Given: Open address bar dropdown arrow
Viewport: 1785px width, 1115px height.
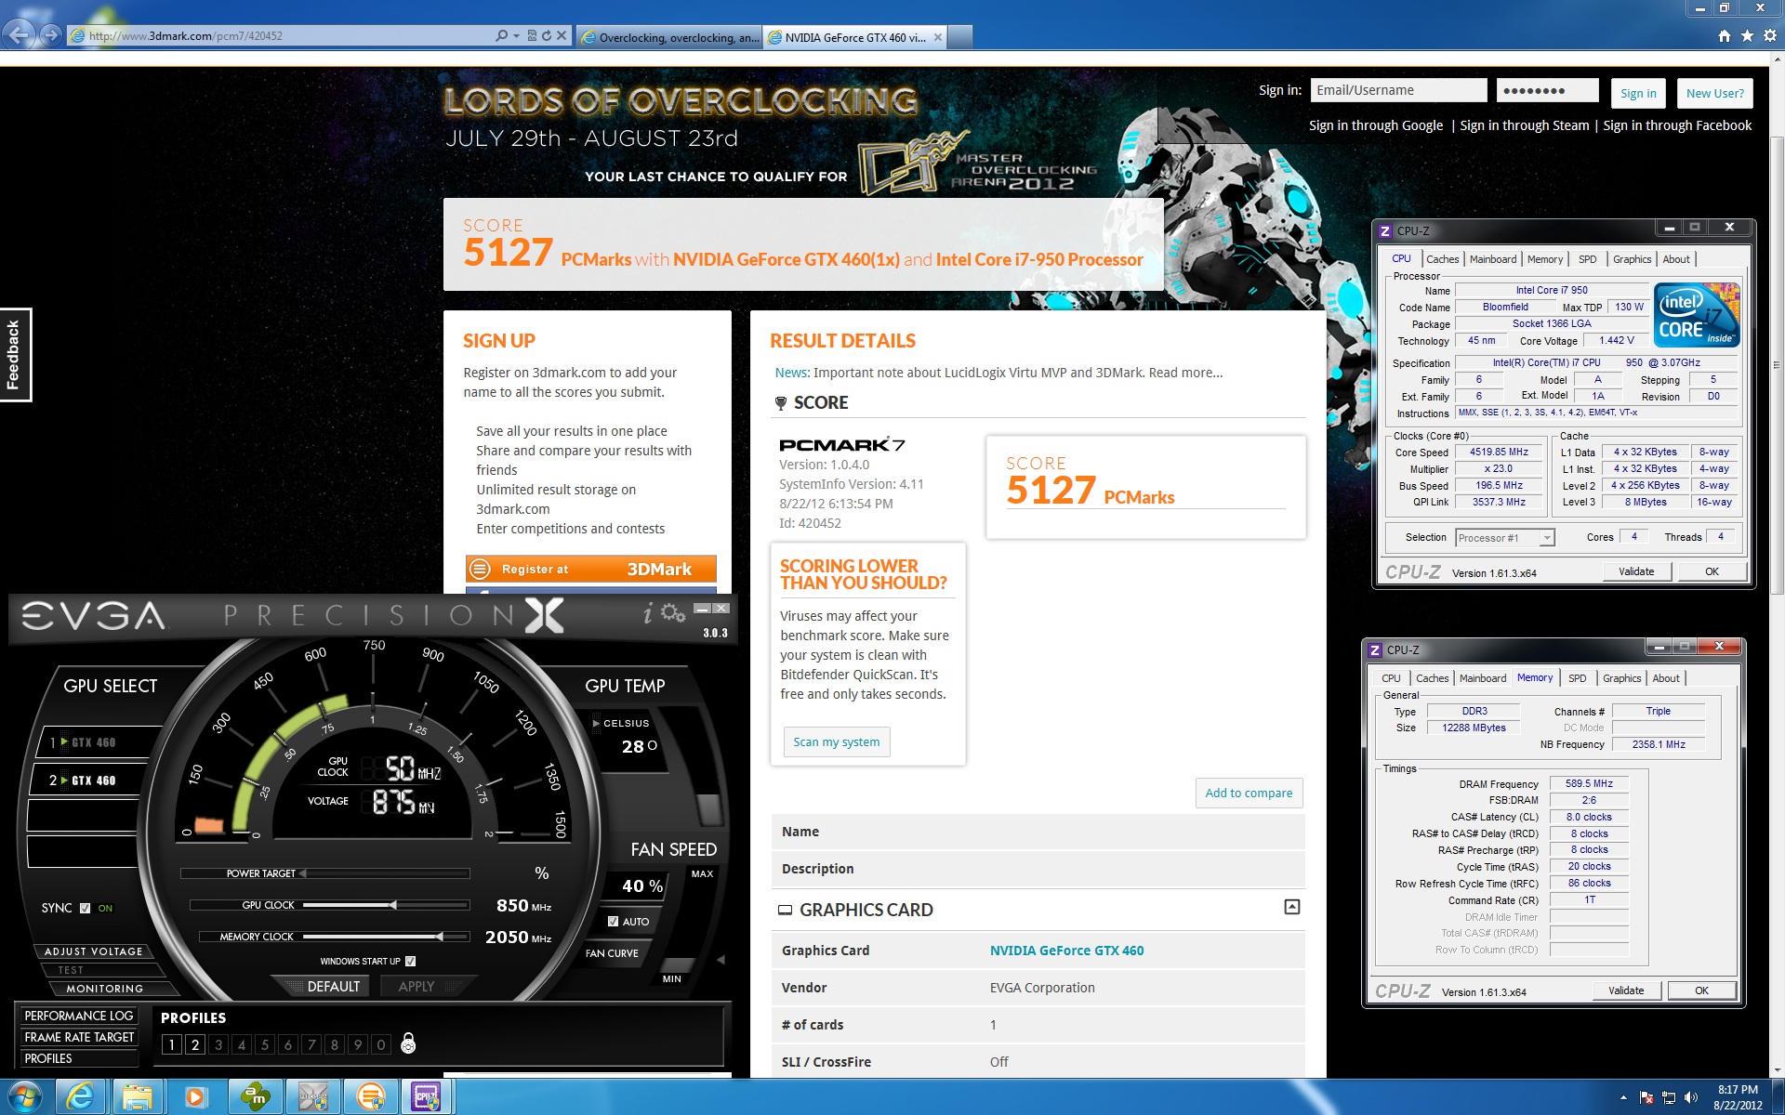Looking at the screenshot, I should click(x=516, y=35).
